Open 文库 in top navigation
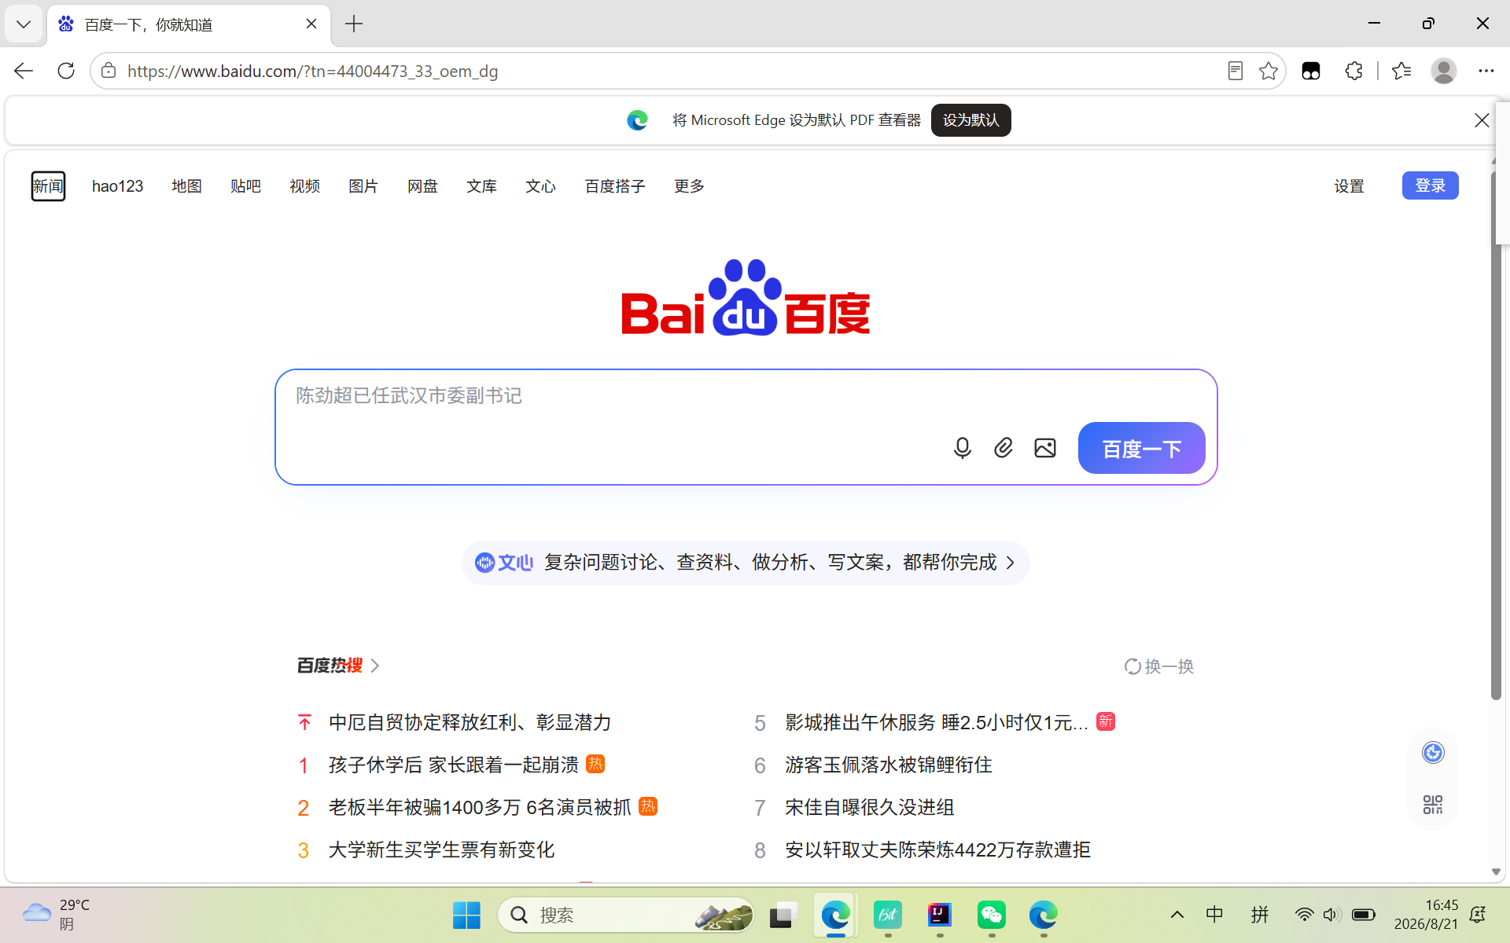 [x=481, y=186]
